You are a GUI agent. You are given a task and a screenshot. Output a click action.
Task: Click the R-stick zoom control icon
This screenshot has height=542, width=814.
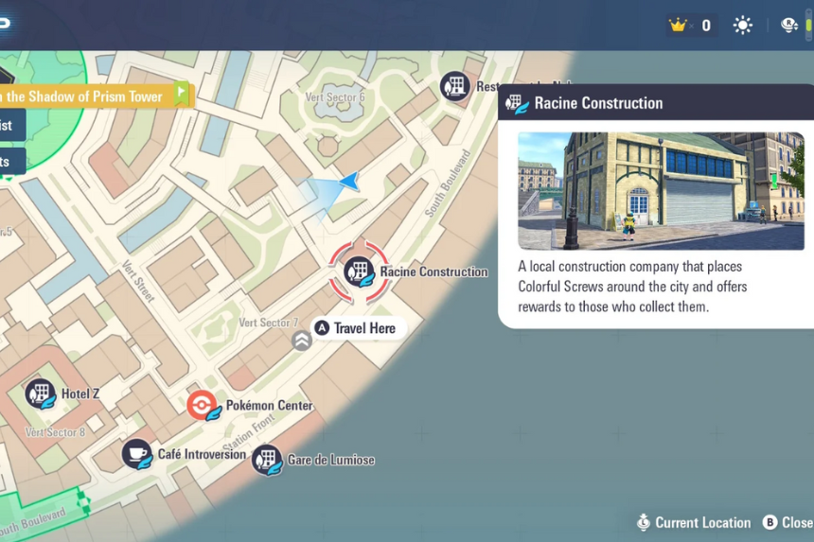click(x=788, y=26)
